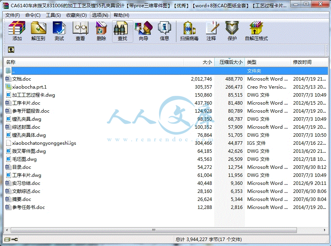Click the scrollbar right arrow
Viewport: 331px width, 246px height.
click(324, 230)
